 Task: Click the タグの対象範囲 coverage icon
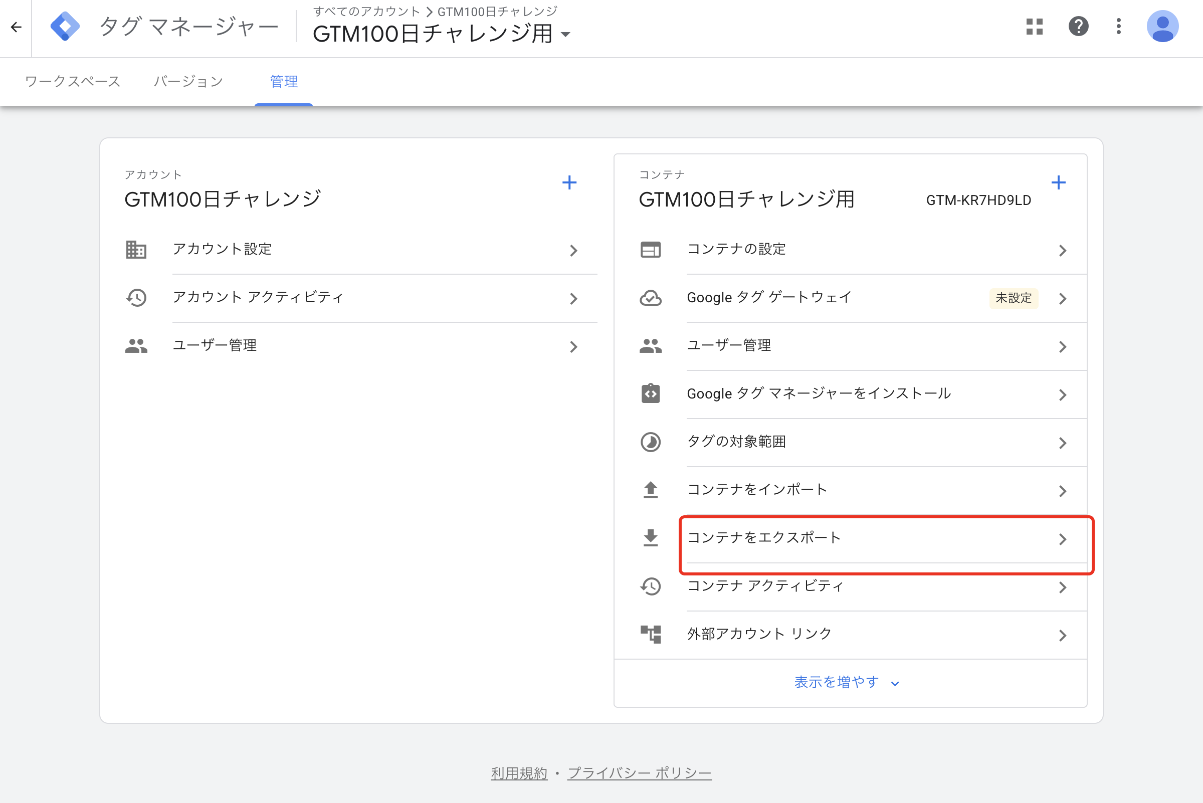pos(651,442)
